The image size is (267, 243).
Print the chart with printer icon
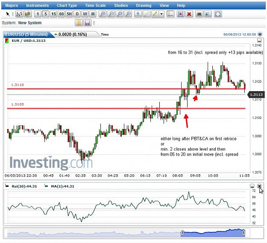coord(199,14)
